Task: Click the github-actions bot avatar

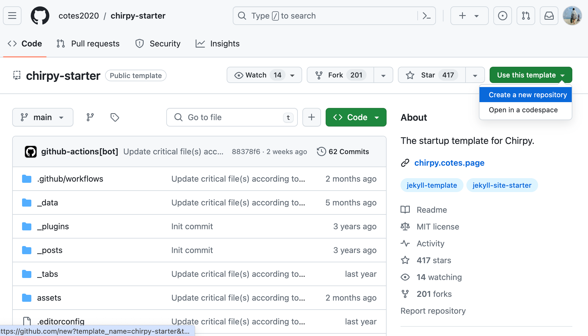Action: click(31, 151)
